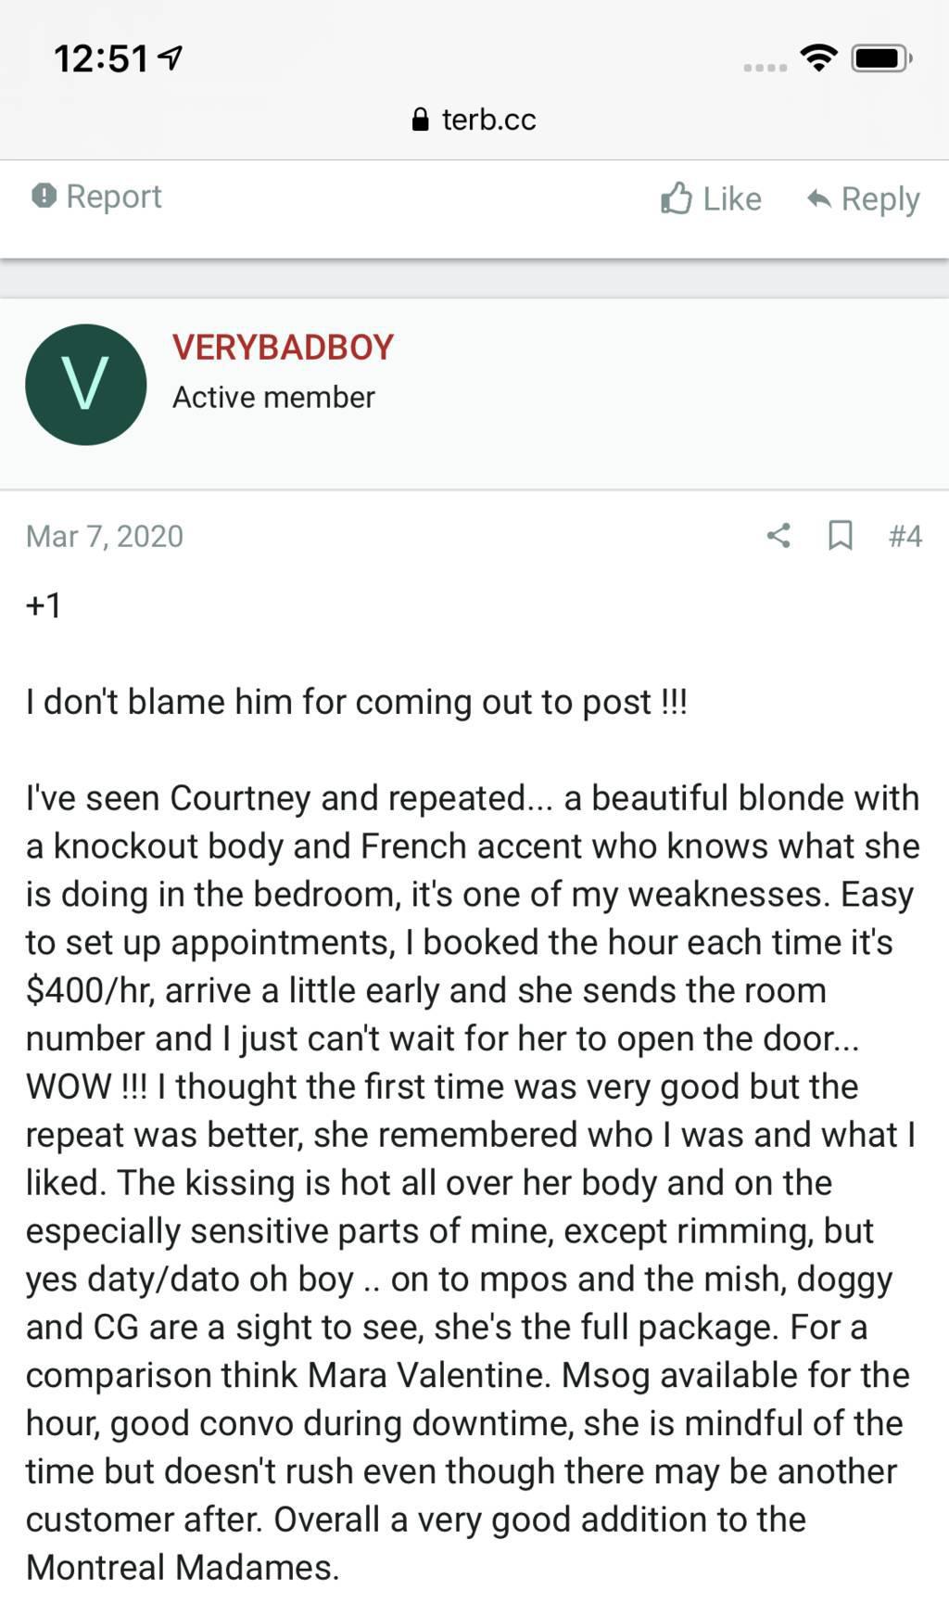
Task: Share this post via share icon
Action: point(778,535)
